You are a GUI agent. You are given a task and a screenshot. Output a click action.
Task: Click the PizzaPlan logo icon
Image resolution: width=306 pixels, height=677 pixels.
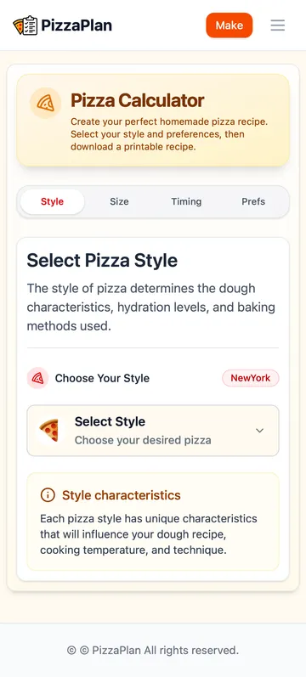25,25
